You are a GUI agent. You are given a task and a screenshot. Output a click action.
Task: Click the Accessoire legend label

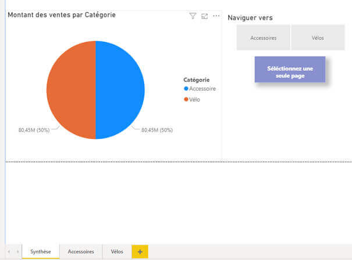pos(202,88)
